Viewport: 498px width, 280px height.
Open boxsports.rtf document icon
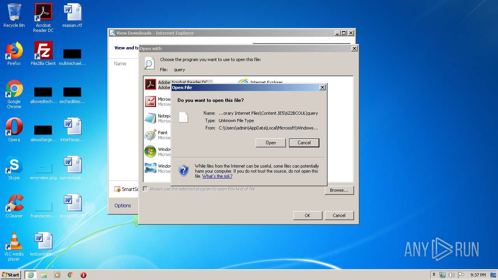(72, 206)
